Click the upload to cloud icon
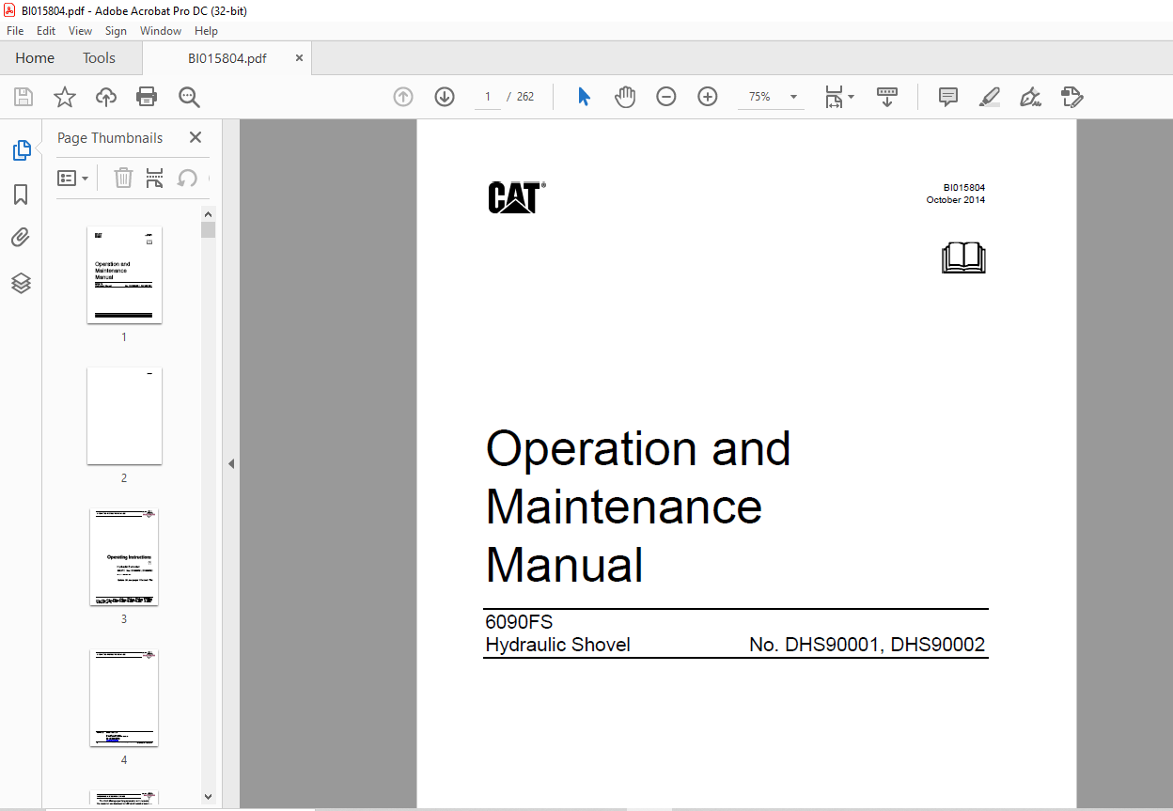Screen dimensions: 1173x811 (106, 97)
